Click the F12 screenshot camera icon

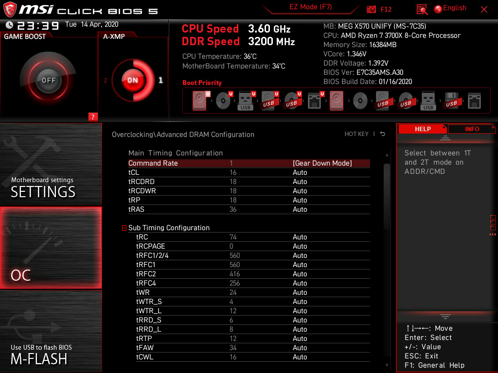click(372, 9)
